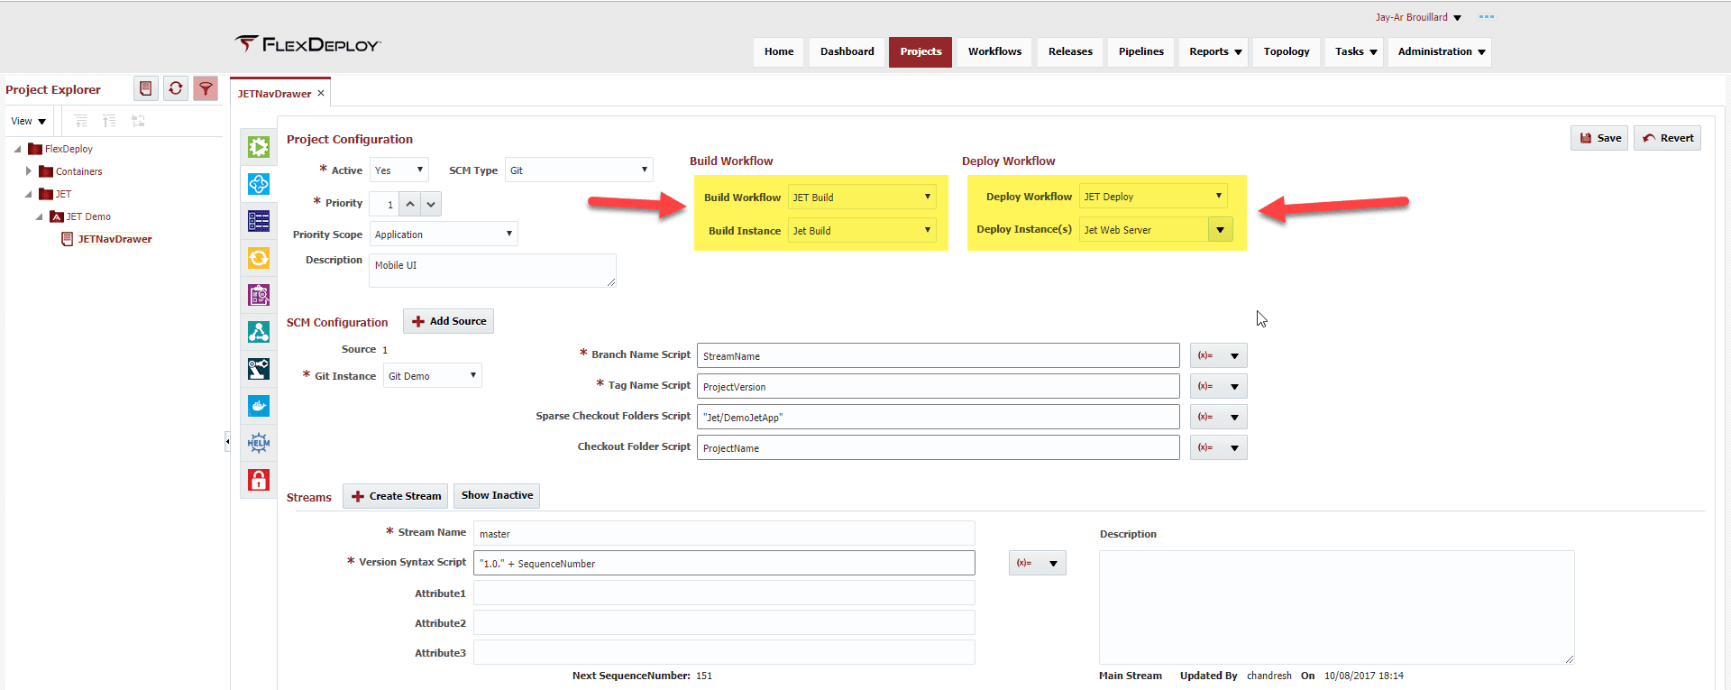Open the SCM Type dropdown
The height and width of the screenshot is (690, 1731).
tap(579, 170)
